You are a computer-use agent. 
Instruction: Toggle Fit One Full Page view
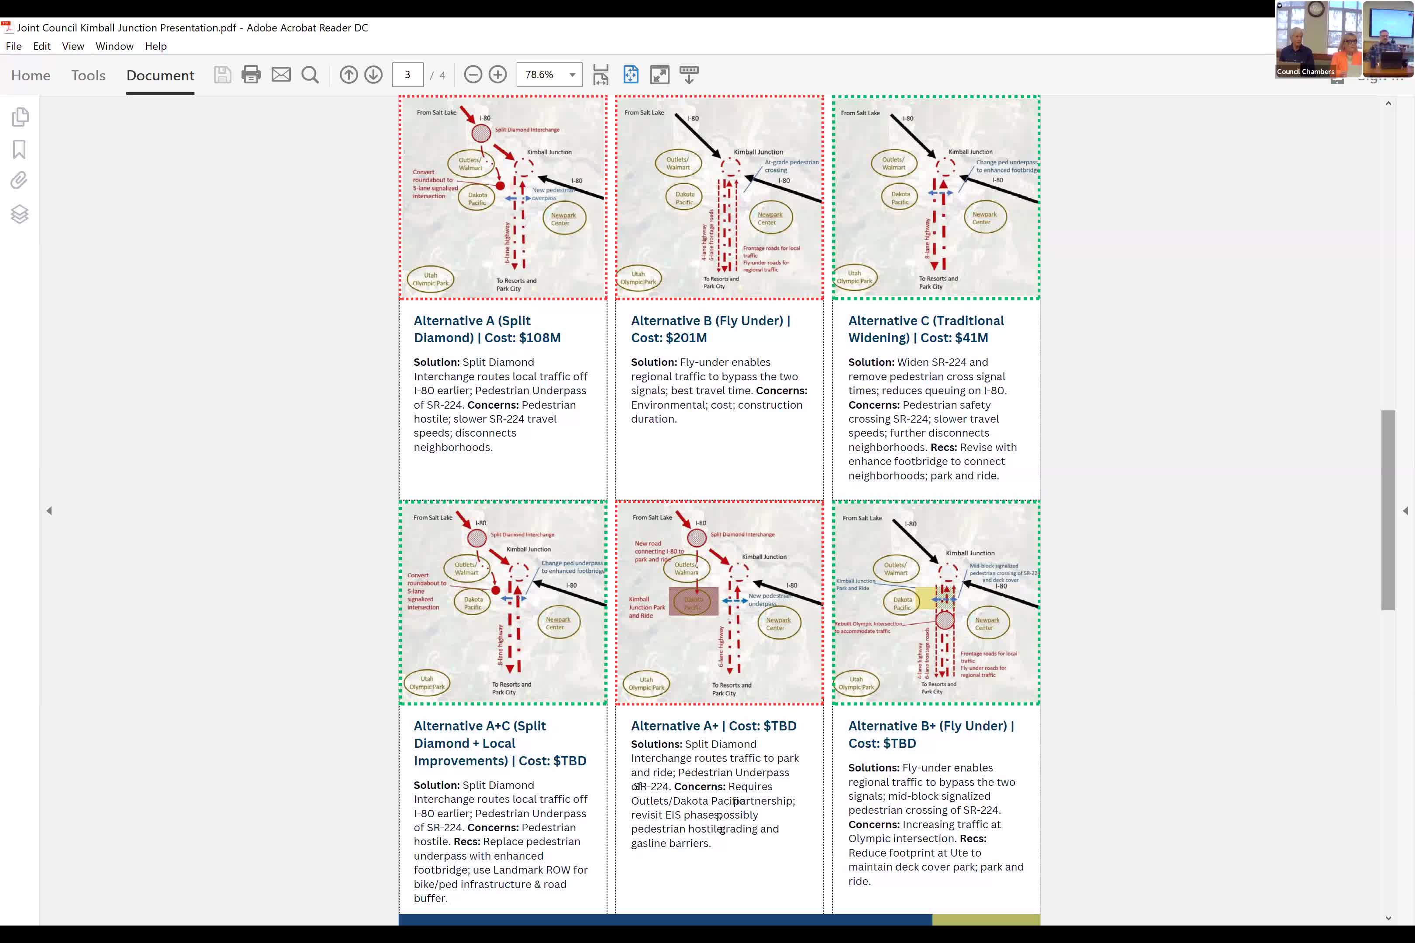coord(631,75)
